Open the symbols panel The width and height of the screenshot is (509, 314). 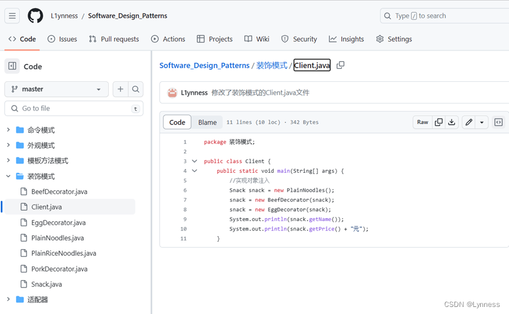[498, 122]
